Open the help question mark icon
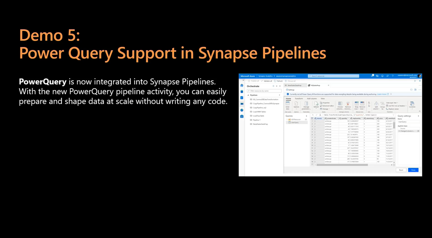 393,76
